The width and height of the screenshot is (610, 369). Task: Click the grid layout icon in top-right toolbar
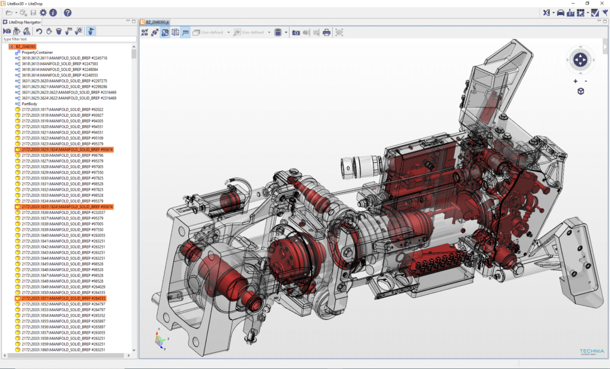click(x=581, y=13)
